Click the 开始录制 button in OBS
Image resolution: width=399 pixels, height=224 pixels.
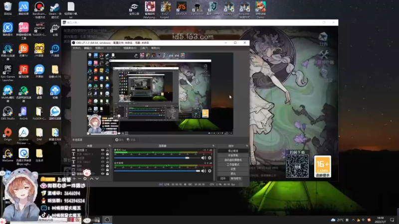[233, 155]
